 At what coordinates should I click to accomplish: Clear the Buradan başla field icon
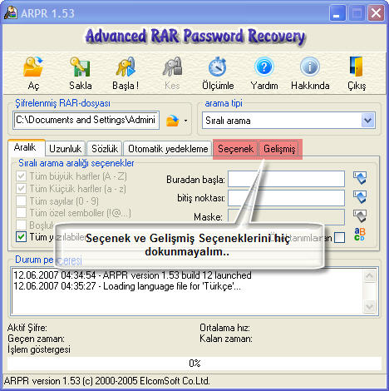(360, 178)
